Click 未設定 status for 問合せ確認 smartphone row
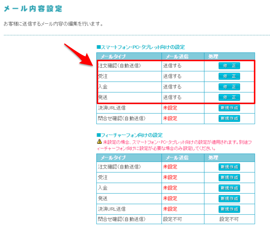This screenshot has height=235, width=270. click(170, 119)
